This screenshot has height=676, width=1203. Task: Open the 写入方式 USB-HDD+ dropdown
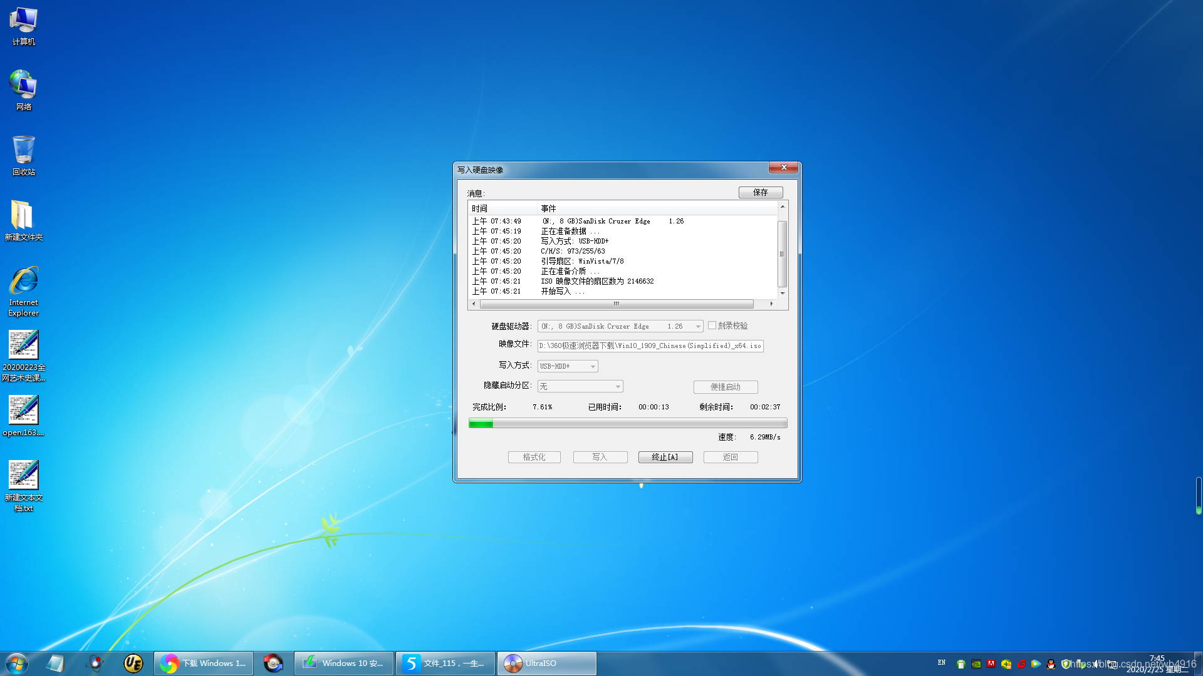pos(568,366)
